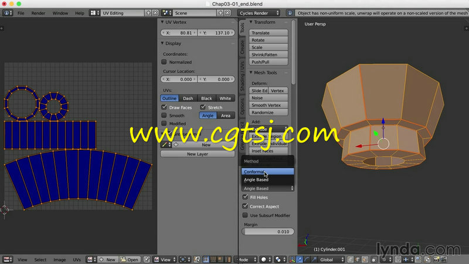This screenshot has width=469, height=264.
Task: Open the Angle Based method dropdown
Action: 268,188
